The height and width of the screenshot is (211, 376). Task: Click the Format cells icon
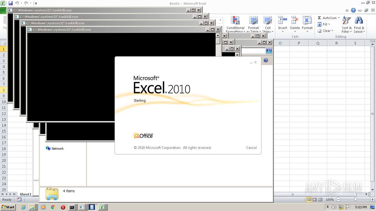[307, 21]
